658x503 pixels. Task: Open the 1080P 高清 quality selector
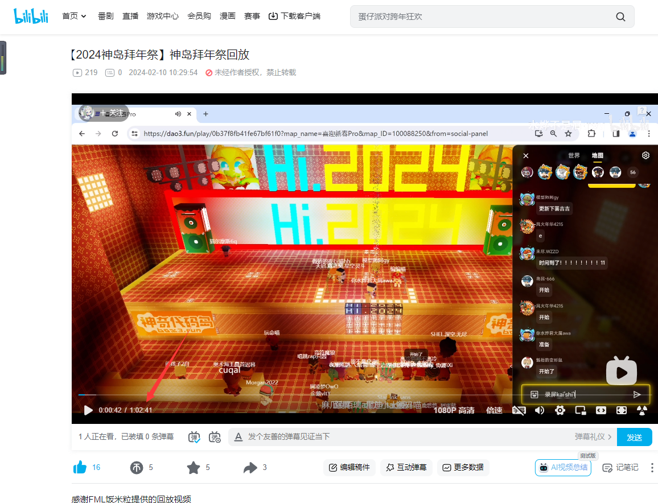454,410
